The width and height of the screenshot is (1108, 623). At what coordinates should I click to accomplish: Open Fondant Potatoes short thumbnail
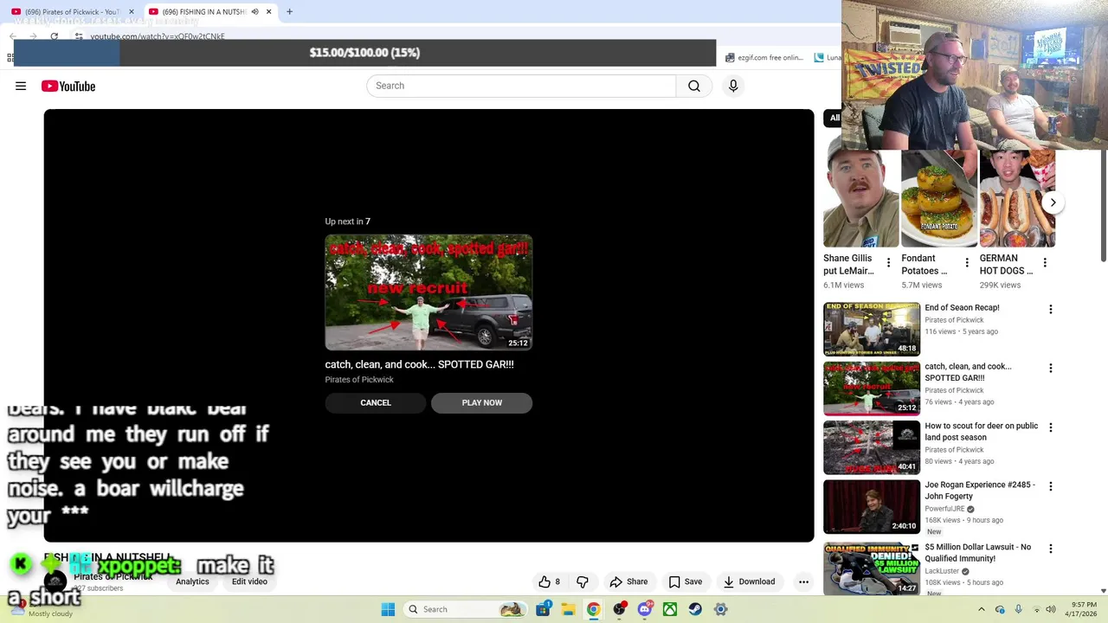939,199
